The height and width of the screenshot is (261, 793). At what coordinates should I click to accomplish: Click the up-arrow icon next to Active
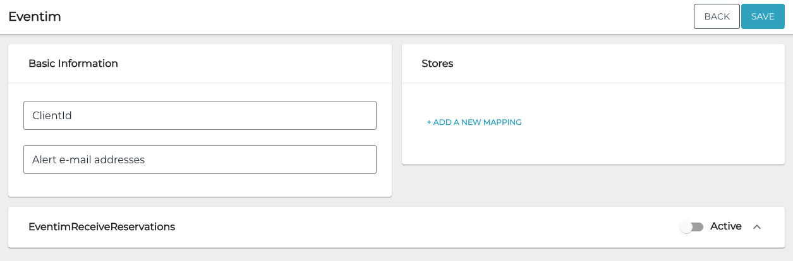point(757,227)
